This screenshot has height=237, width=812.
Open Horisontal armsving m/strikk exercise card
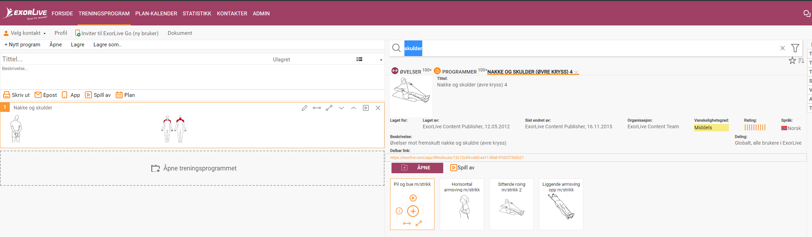(x=462, y=204)
